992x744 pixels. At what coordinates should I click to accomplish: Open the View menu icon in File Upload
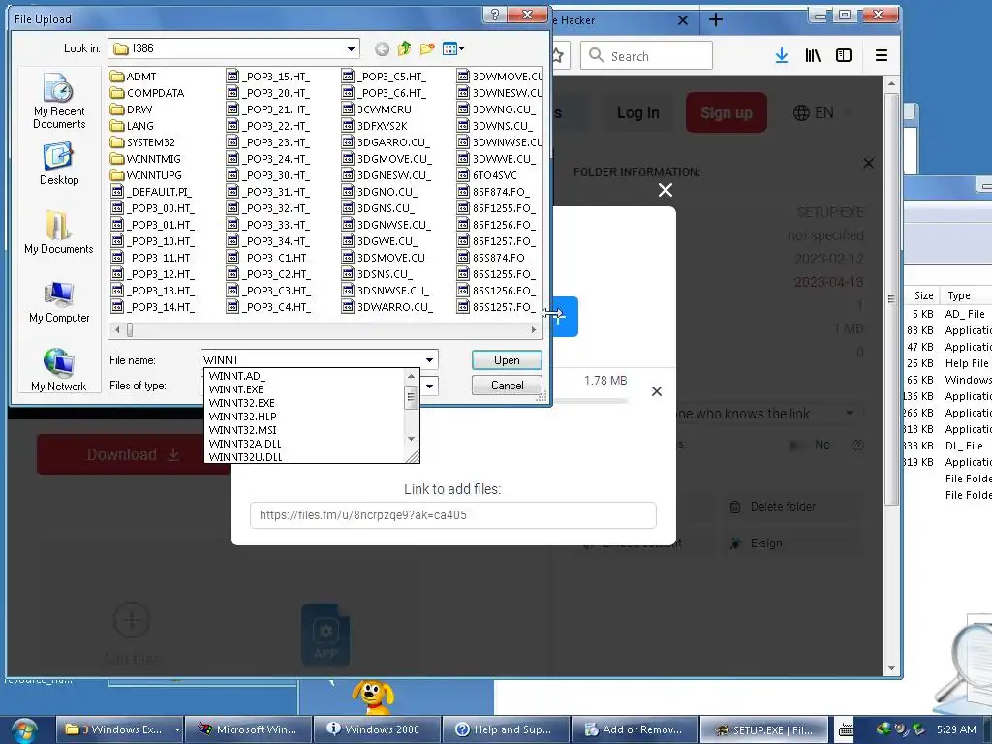(453, 48)
